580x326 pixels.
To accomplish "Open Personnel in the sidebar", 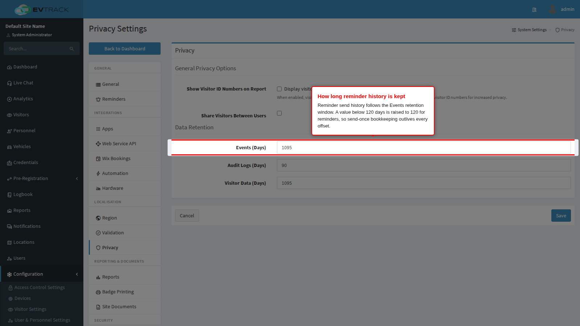I will point(42,131).
